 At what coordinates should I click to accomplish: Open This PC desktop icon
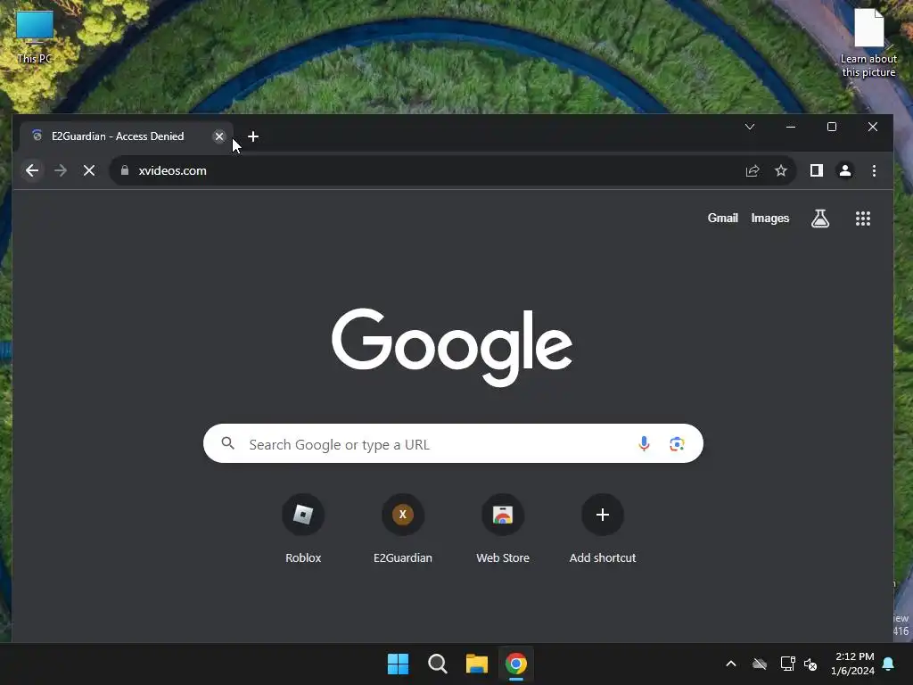[x=35, y=37]
